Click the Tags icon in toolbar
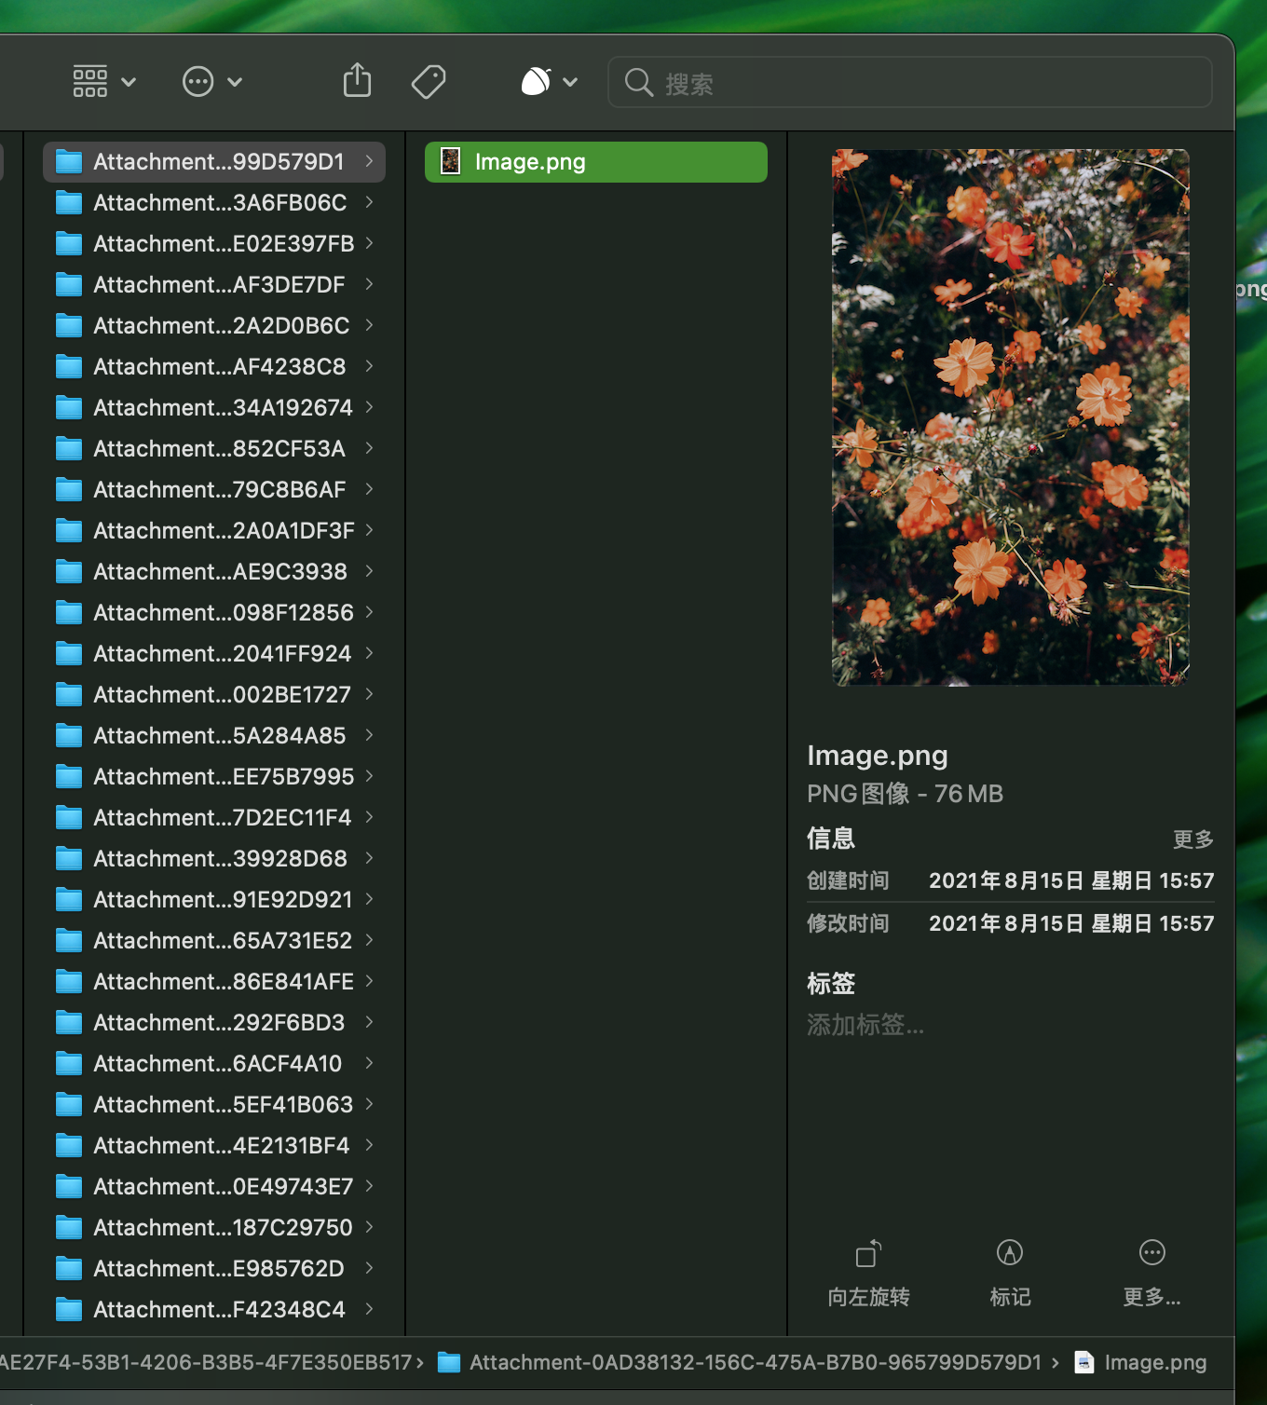This screenshot has height=1405, width=1267. [429, 82]
